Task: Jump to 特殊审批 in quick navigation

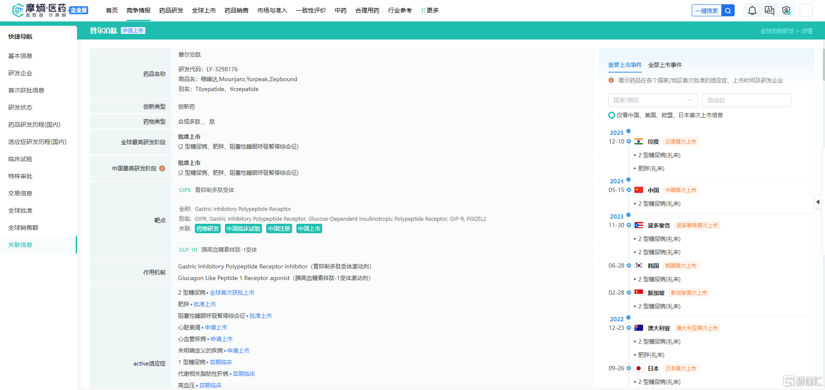Action: (20, 176)
